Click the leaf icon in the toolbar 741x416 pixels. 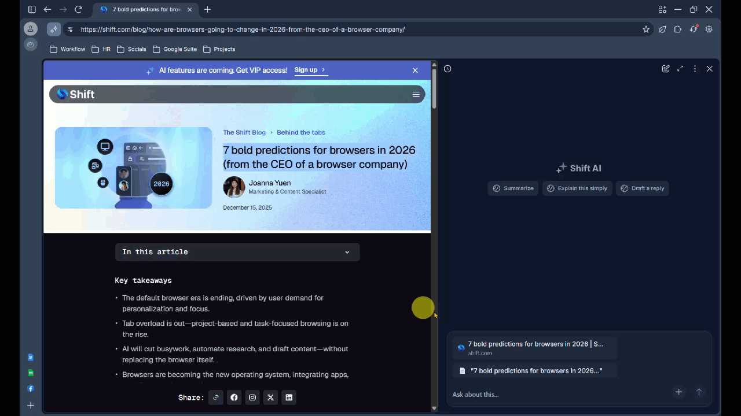pyautogui.click(x=662, y=29)
